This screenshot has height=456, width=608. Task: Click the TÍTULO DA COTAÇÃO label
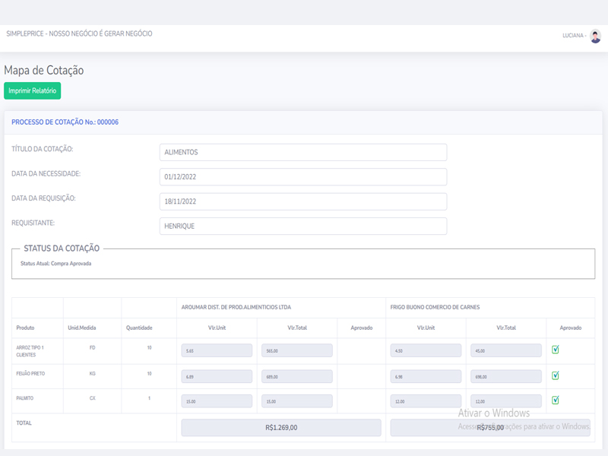43,149
